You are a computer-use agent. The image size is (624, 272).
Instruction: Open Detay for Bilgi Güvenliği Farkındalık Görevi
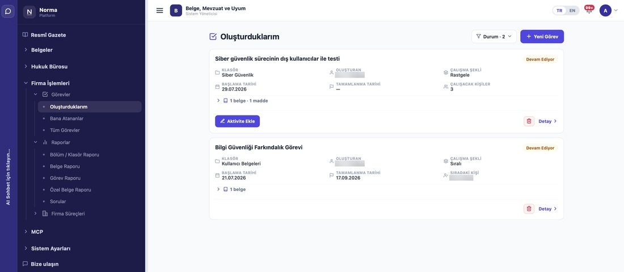click(x=547, y=209)
